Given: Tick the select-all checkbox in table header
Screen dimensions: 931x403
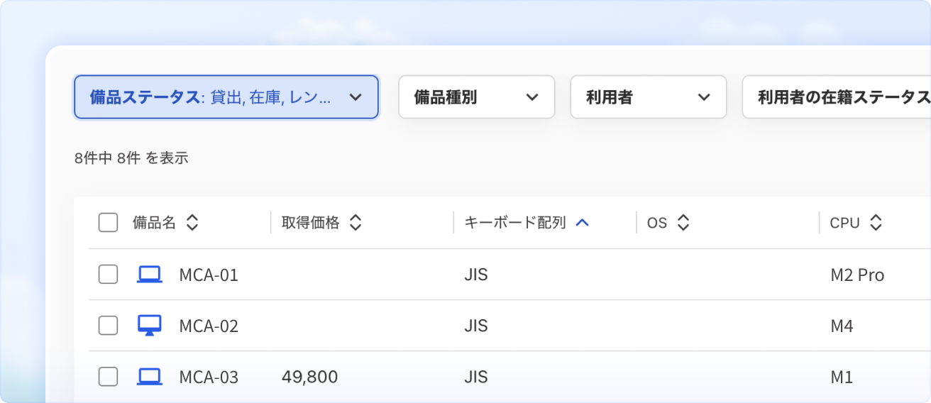Looking at the screenshot, I should click(108, 223).
